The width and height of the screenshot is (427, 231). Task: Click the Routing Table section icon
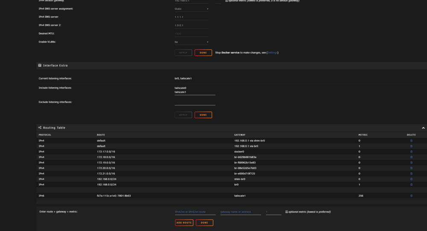pos(40,128)
